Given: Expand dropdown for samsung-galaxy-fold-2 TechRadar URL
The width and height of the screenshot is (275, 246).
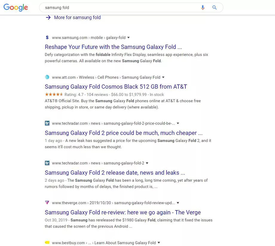Looking at the screenshot, I should click(147, 163).
